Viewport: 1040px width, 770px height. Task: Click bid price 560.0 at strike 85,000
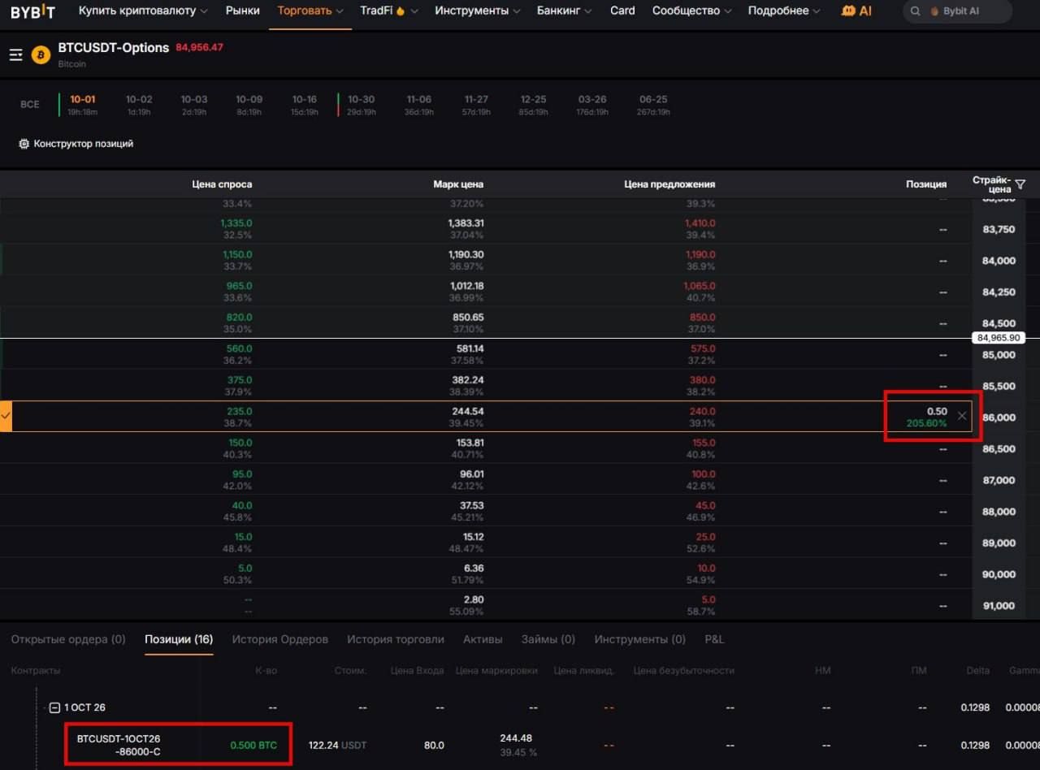pyautogui.click(x=239, y=348)
